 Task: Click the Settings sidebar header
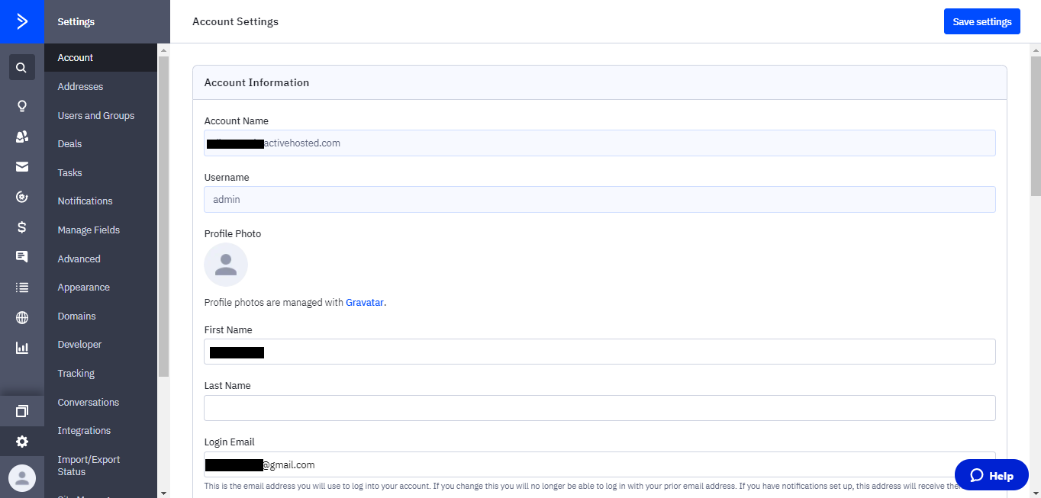[76, 22]
